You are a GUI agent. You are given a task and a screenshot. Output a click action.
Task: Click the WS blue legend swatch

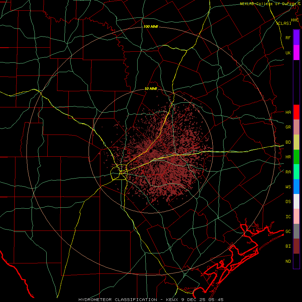coord(296,187)
